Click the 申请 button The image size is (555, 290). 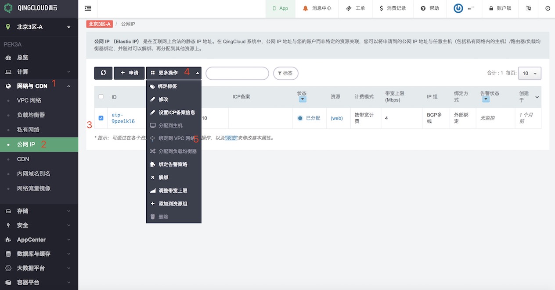(x=129, y=73)
